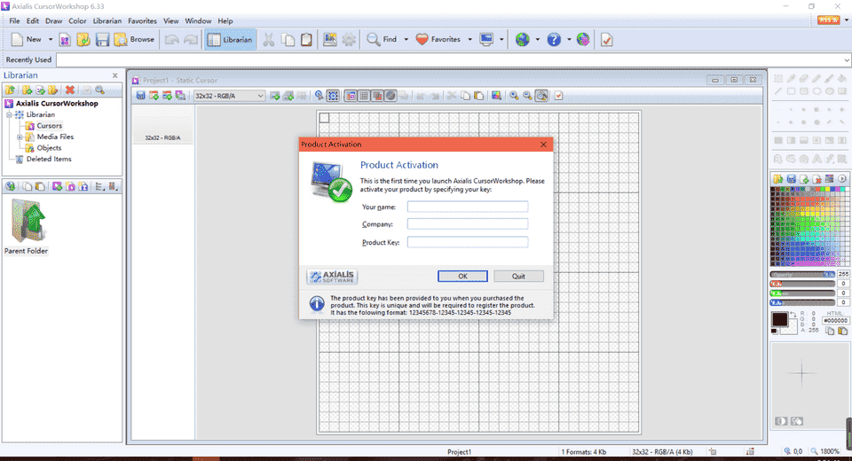Click the RSS icon in menu bar
The height and width of the screenshot is (461, 852).
coord(828,20)
